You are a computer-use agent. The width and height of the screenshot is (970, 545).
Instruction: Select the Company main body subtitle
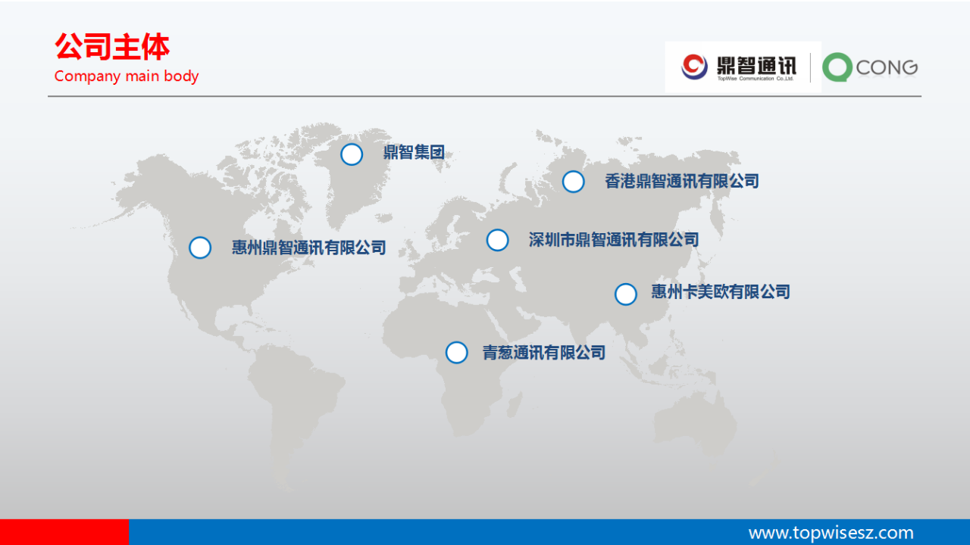click(127, 76)
